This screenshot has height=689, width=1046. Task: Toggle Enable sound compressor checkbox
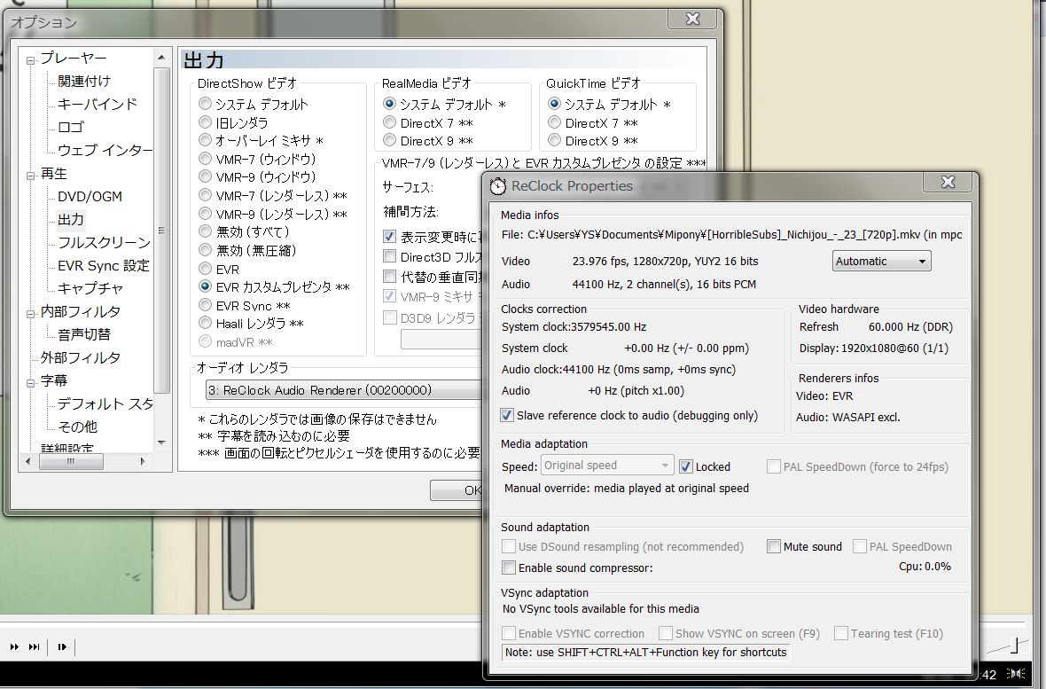coord(509,568)
